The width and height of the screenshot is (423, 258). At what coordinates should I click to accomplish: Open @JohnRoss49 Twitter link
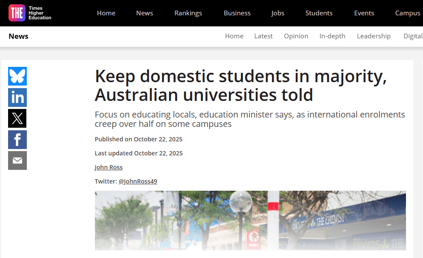tap(138, 181)
